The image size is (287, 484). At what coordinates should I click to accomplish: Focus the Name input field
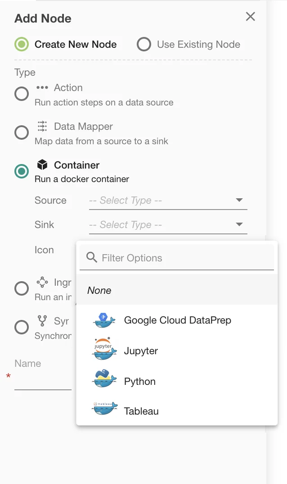pyautogui.click(x=43, y=382)
